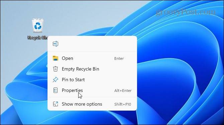Screen dimensions: 224x125
Task: Choose Open in the context menu
Action: pyautogui.click(x=92, y=58)
